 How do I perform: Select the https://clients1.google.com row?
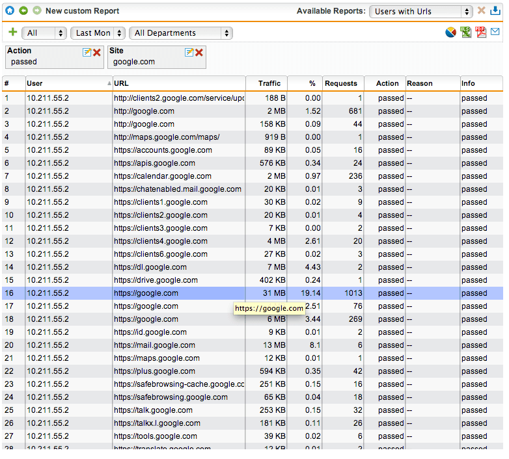tap(253, 202)
